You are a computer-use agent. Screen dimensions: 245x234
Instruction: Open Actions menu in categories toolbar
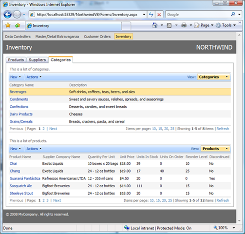[34, 77]
